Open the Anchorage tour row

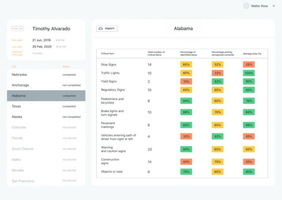click(x=46, y=85)
